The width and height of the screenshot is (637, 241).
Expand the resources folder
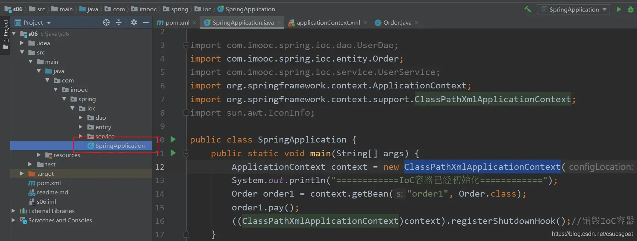(x=39, y=155)
